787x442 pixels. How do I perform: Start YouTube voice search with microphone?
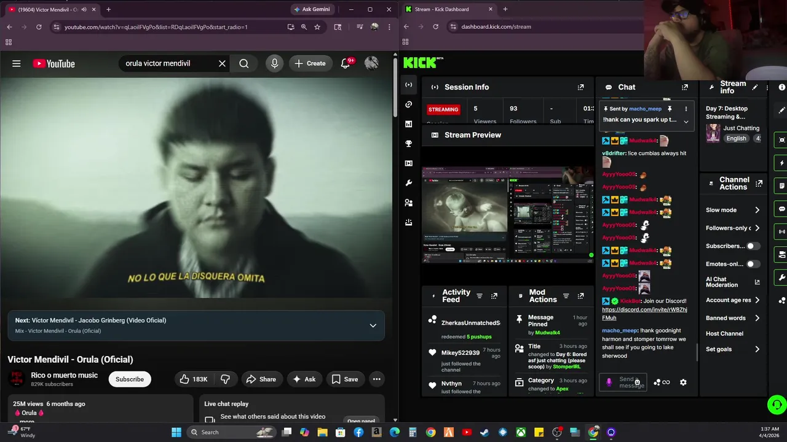point(274,63)
